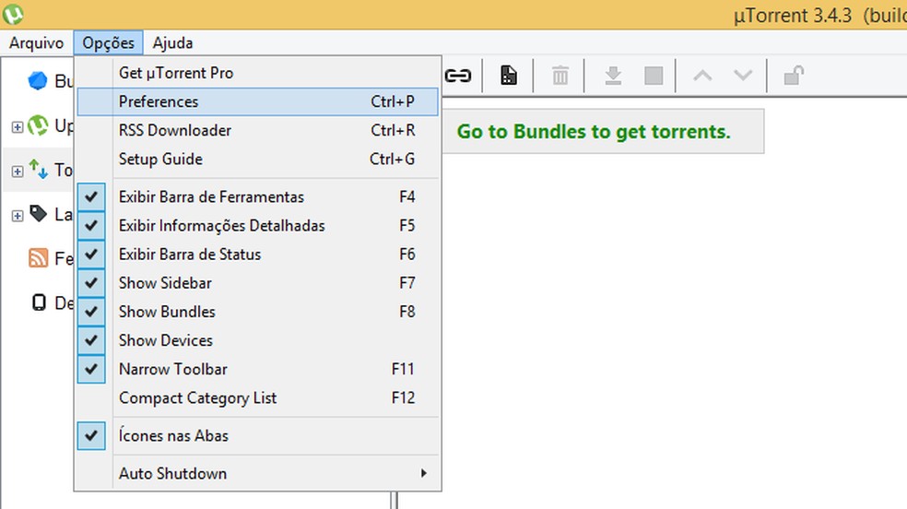Expand the Upgrade tree node
This screenshot has width=907, height=509.
pos(18,126)
